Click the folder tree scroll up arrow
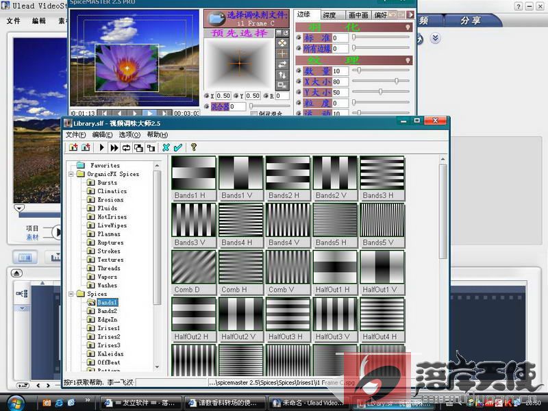Screen dimensions: 548x411 coord(158,165)
